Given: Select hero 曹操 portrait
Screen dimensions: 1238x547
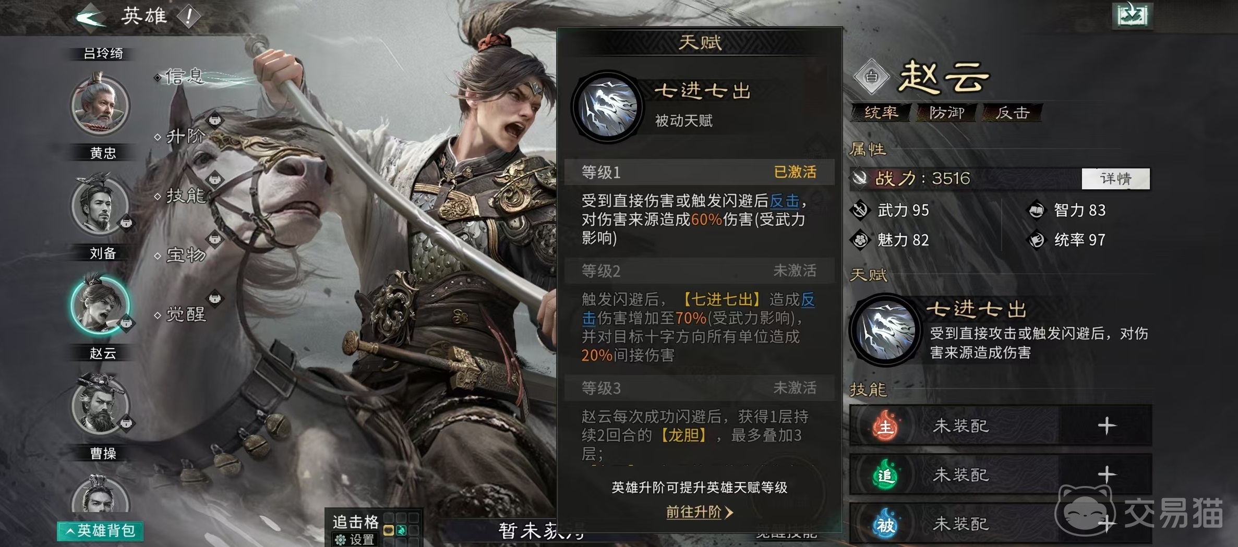Looking at the screenshot, I should click(x=100, y=405).
